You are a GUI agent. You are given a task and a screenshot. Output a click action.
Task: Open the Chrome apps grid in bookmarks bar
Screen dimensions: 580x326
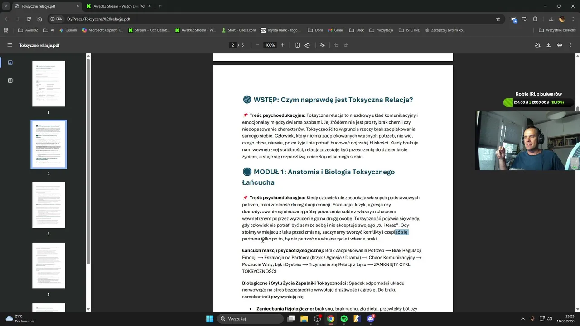6,30
